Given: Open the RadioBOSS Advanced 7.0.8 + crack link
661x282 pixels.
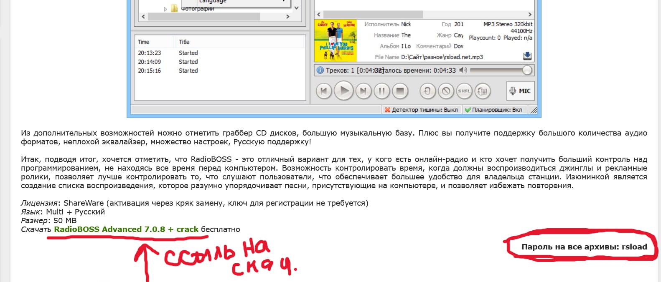Looking at the screenshot, I should (126, 229).
